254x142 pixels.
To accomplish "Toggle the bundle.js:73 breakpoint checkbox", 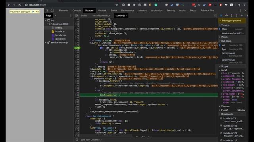I will pyautogui.click(x=221, y=118).
